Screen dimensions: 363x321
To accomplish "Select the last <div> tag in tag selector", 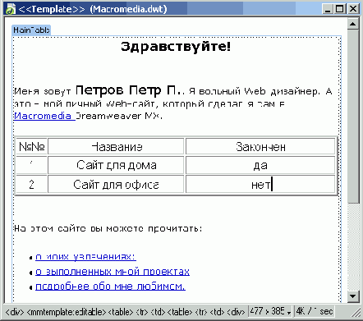I will click(x=237, y=312).
